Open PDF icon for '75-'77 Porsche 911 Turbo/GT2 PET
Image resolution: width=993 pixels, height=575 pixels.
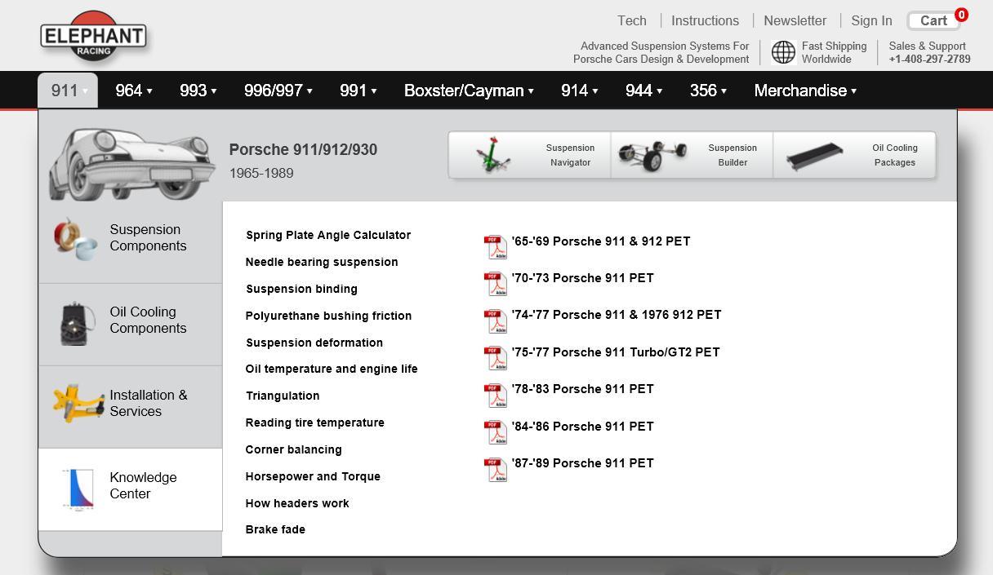[x=496, y=358]
